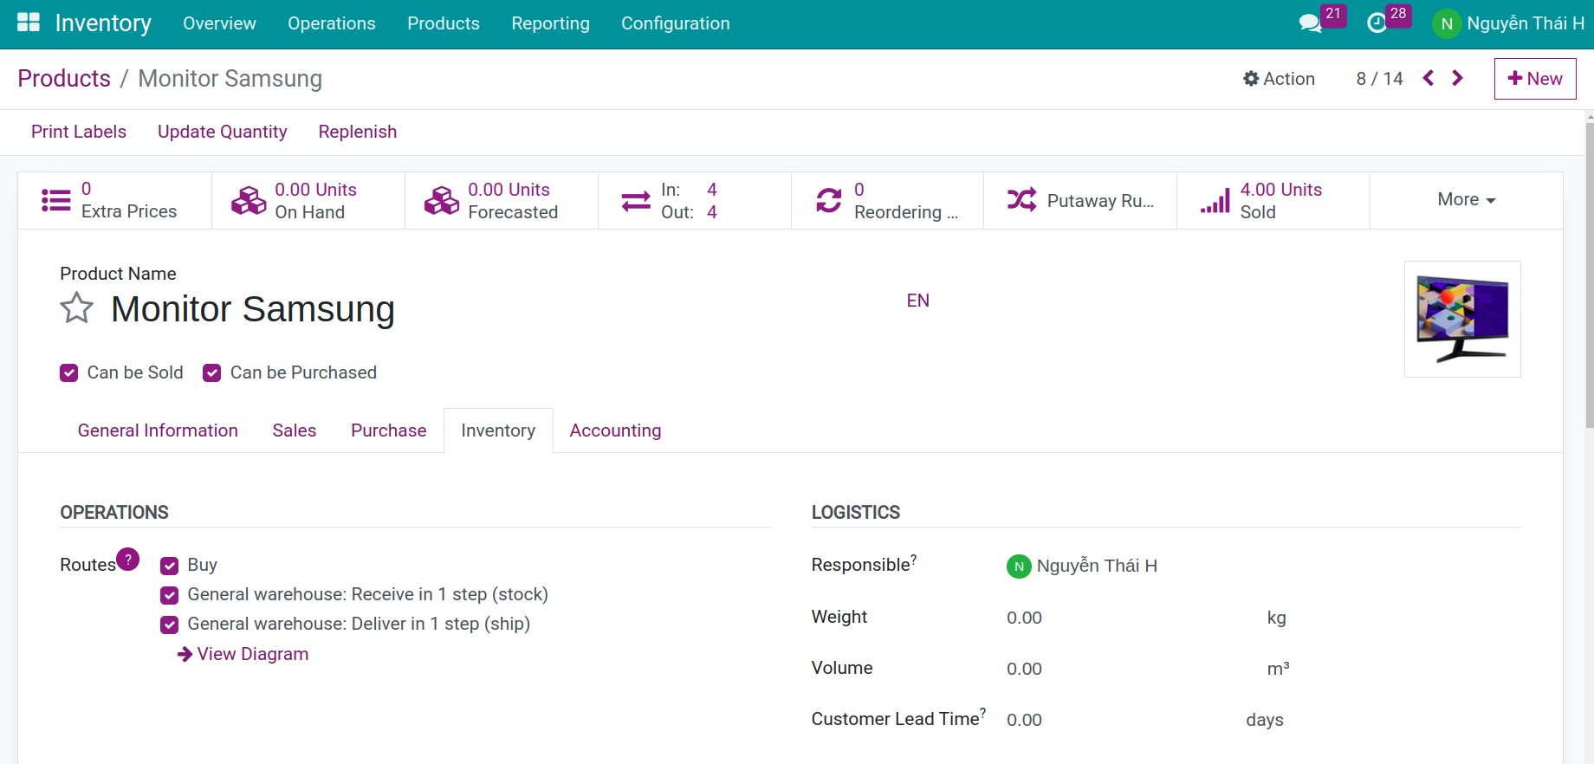Click the Customer Lead Time field

(1118, 720)
